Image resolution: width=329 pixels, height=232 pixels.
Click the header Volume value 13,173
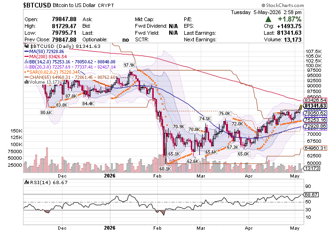[293, 39]
